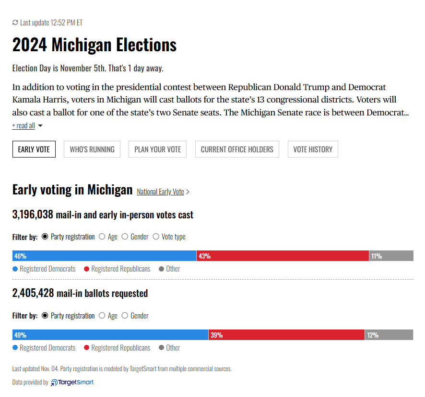Click the 49% blue Democrat bar for ballots requested
425x397 pixels.
(x=110, y=335)
